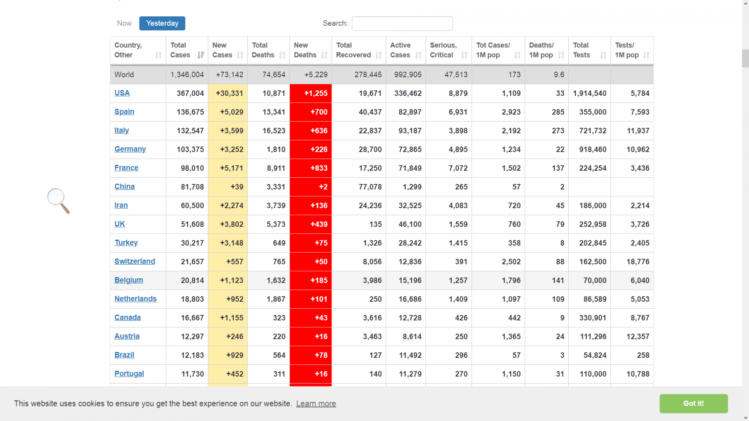Viewport: 749px width, 421px height.
Task: Sort by Active Cases column arrow
Action: pos(419,55)
